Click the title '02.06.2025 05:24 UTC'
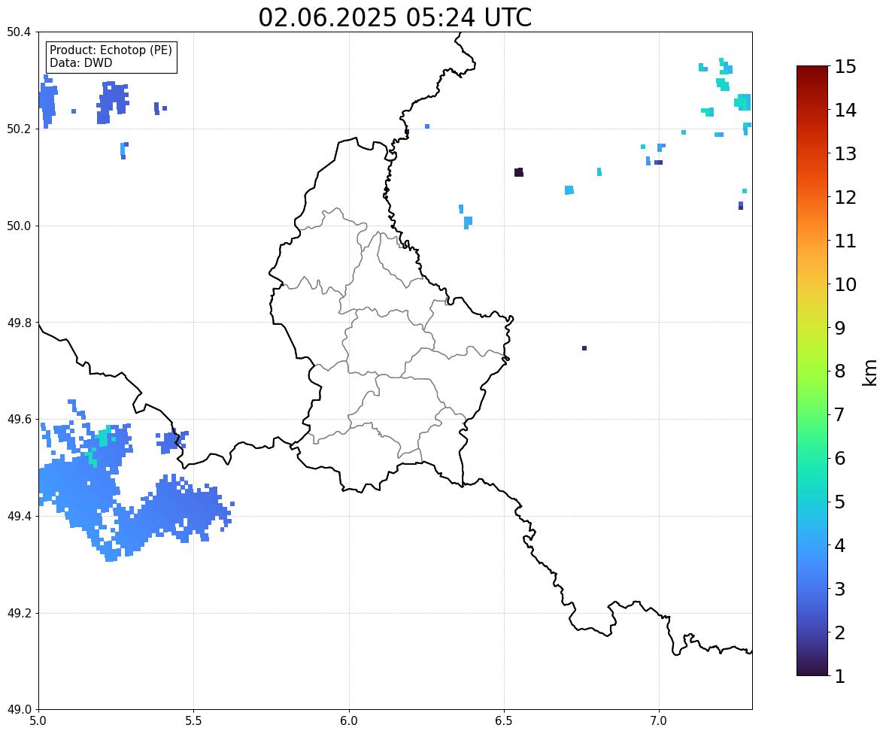 coord(395,17)
